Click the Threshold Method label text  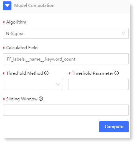pos(25,73)
